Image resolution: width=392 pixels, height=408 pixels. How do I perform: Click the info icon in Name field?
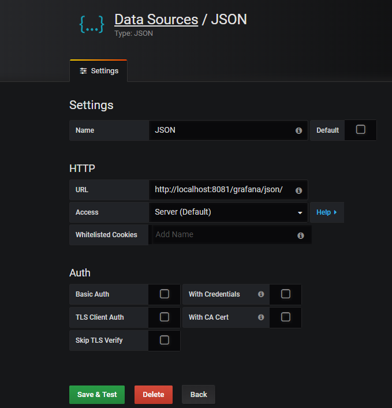[x=298, y=130]
